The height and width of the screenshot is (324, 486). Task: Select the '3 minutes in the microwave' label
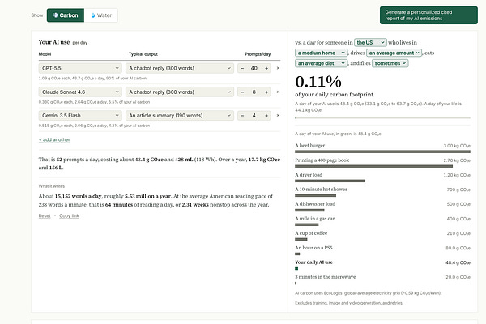coord(326,277)
